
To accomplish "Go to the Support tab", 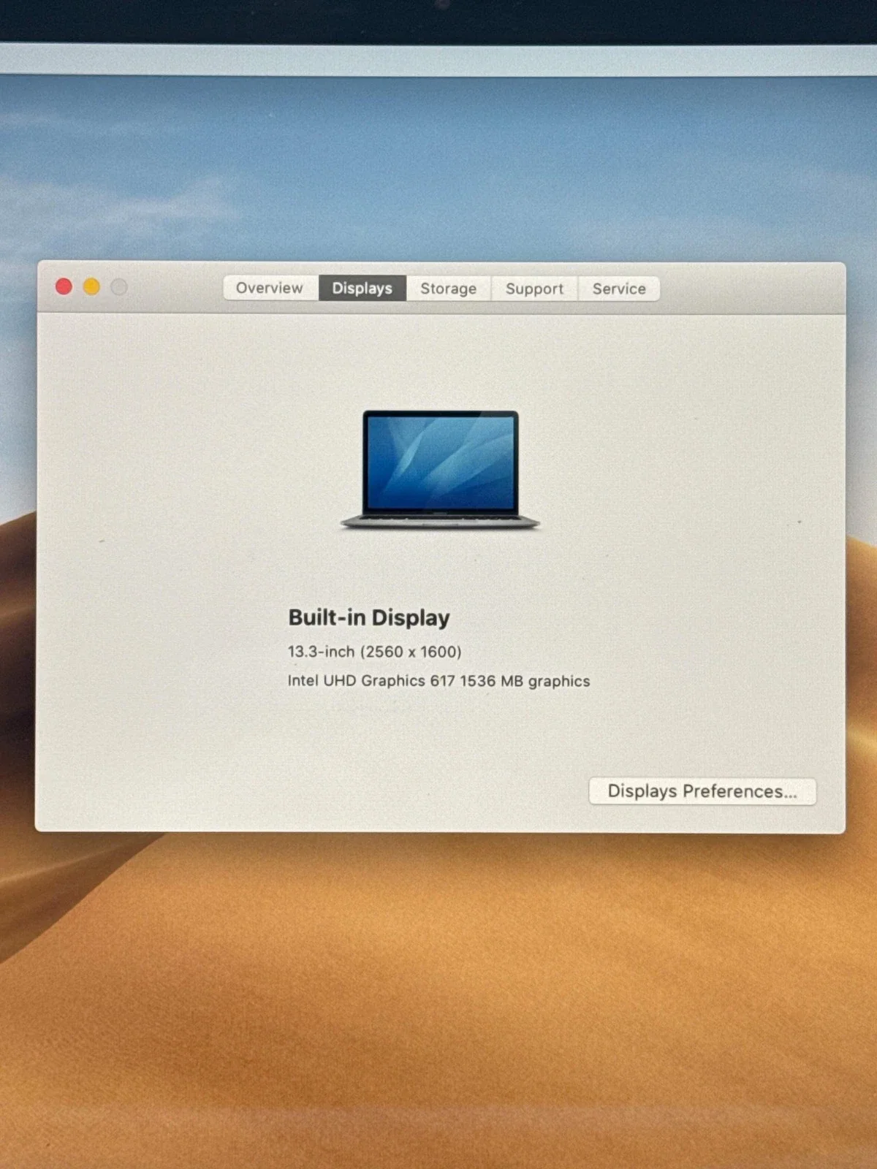I will tap(535, 289).
